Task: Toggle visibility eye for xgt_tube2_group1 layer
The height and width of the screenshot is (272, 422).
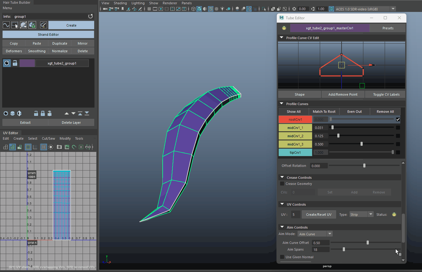Action: (x=7, y=63)
